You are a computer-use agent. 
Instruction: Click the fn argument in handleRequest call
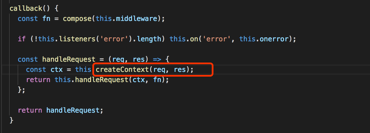pos(157,80)
